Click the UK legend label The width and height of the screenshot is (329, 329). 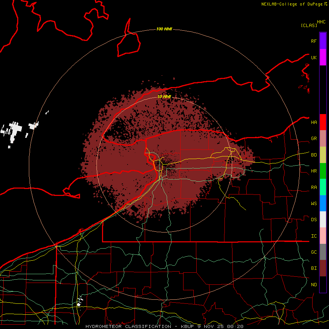(314, 57)
